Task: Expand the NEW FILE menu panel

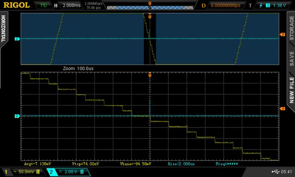Action: [291, 90]
